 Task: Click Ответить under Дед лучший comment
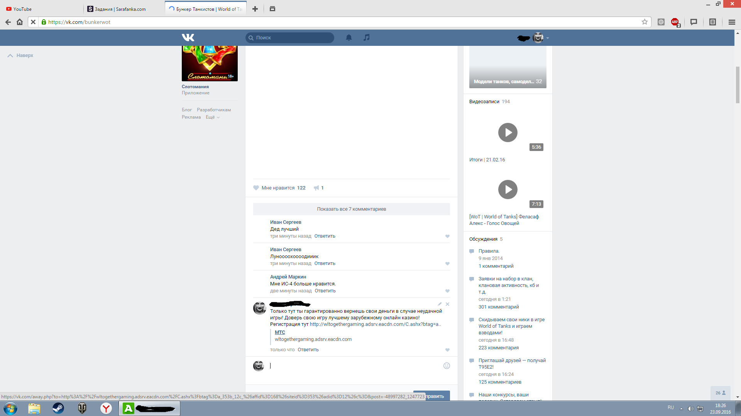point(325,236)
